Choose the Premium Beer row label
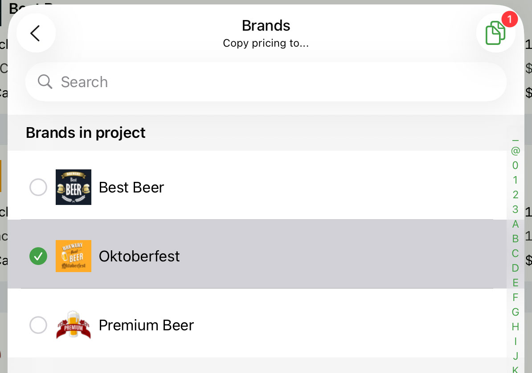Viewport: 532px width, 373px height. pos(146,325)
